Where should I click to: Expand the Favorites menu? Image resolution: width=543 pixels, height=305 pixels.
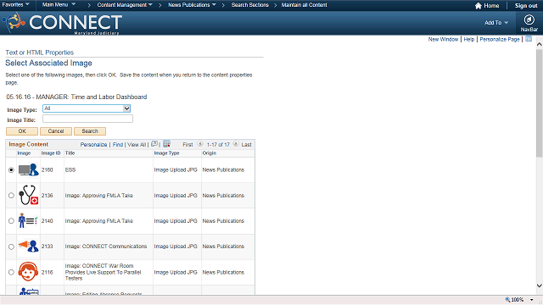[x=15, y=5]
